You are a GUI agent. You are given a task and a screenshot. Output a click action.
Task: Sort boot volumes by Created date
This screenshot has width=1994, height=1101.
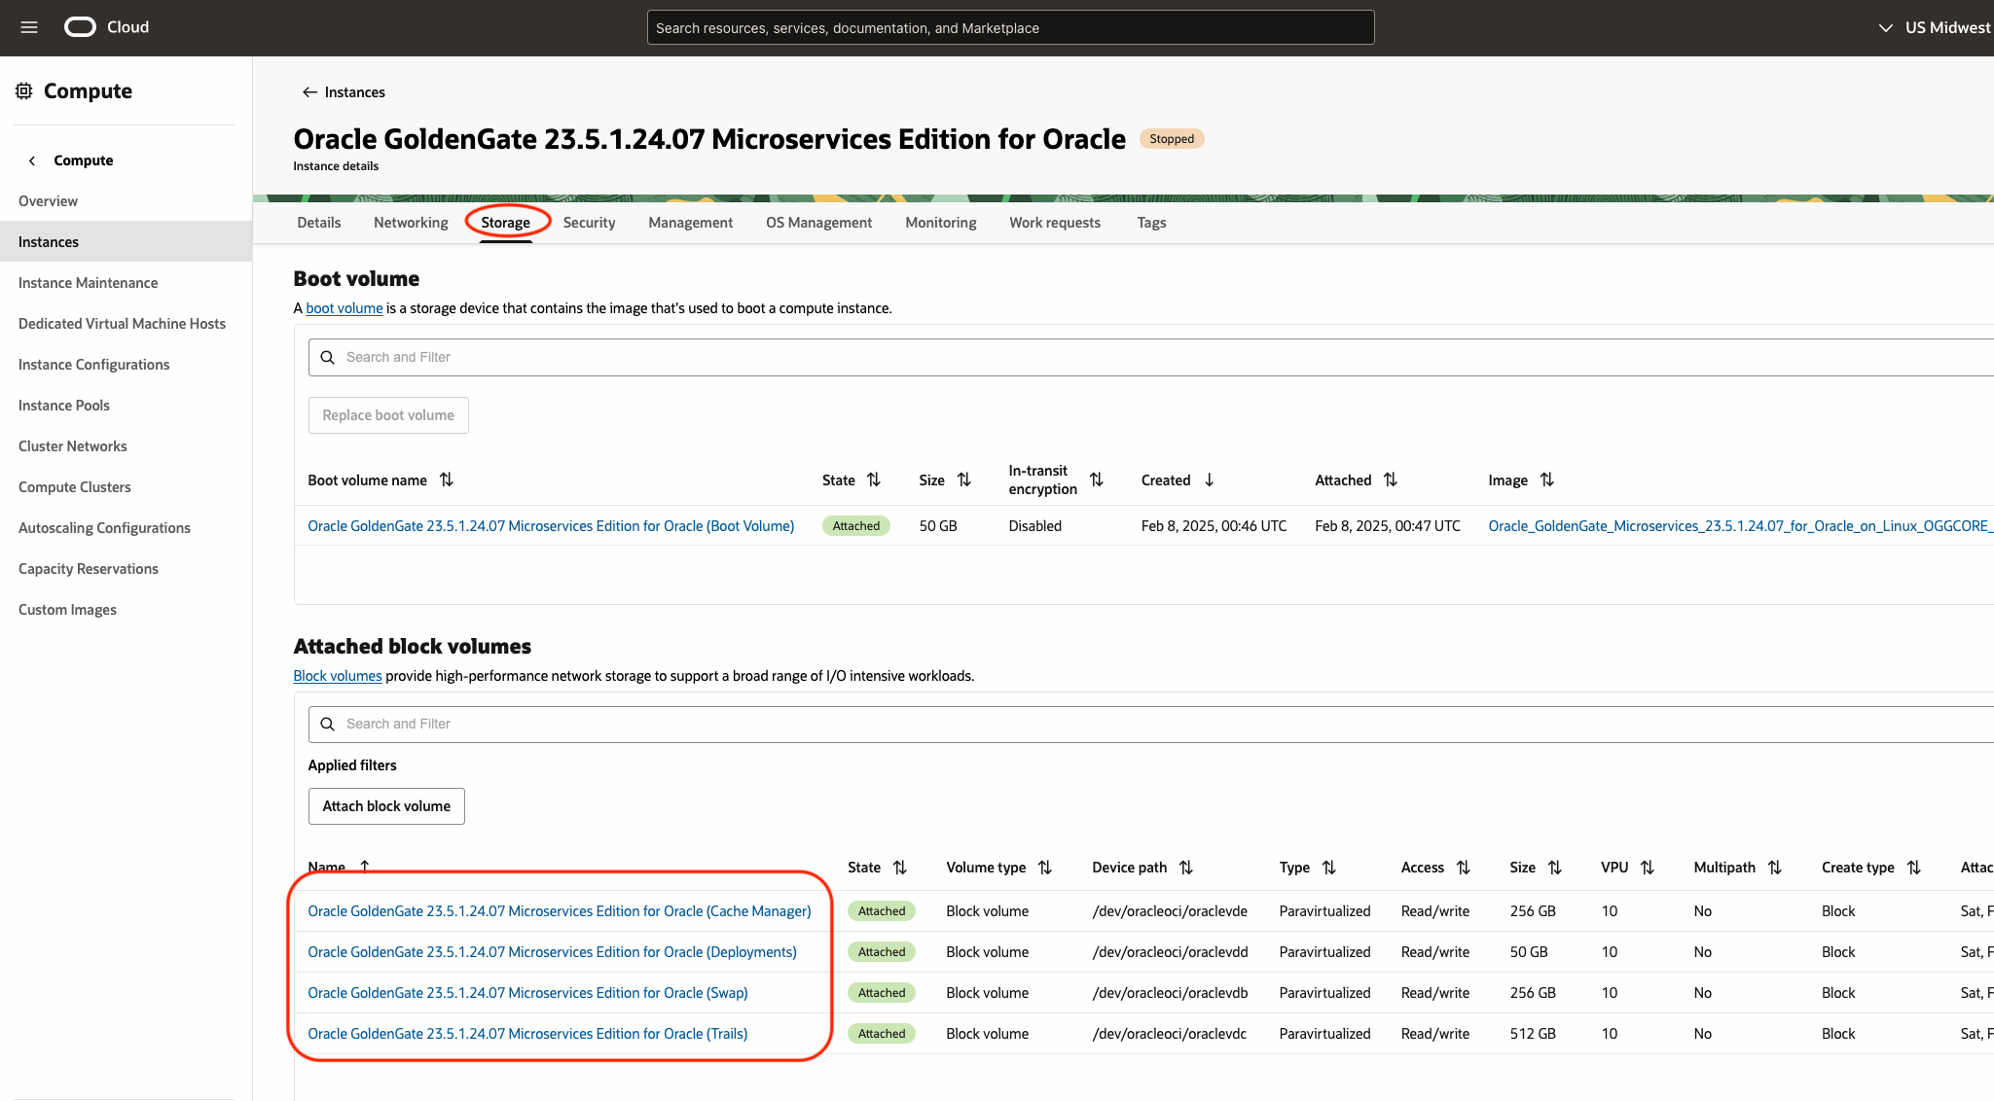[1209, 479]
